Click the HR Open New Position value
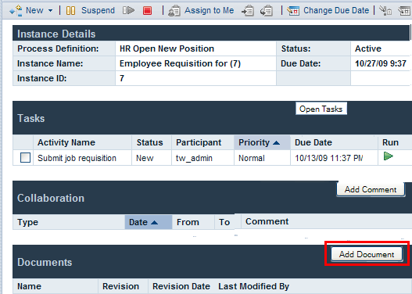412x294 pixels. coord(167,48)
